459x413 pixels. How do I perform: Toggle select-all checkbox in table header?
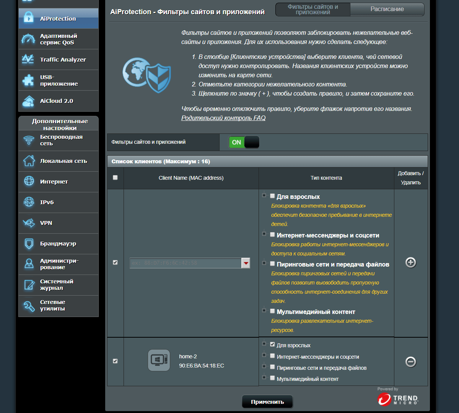pyautogui.click(x=115, y=177)
